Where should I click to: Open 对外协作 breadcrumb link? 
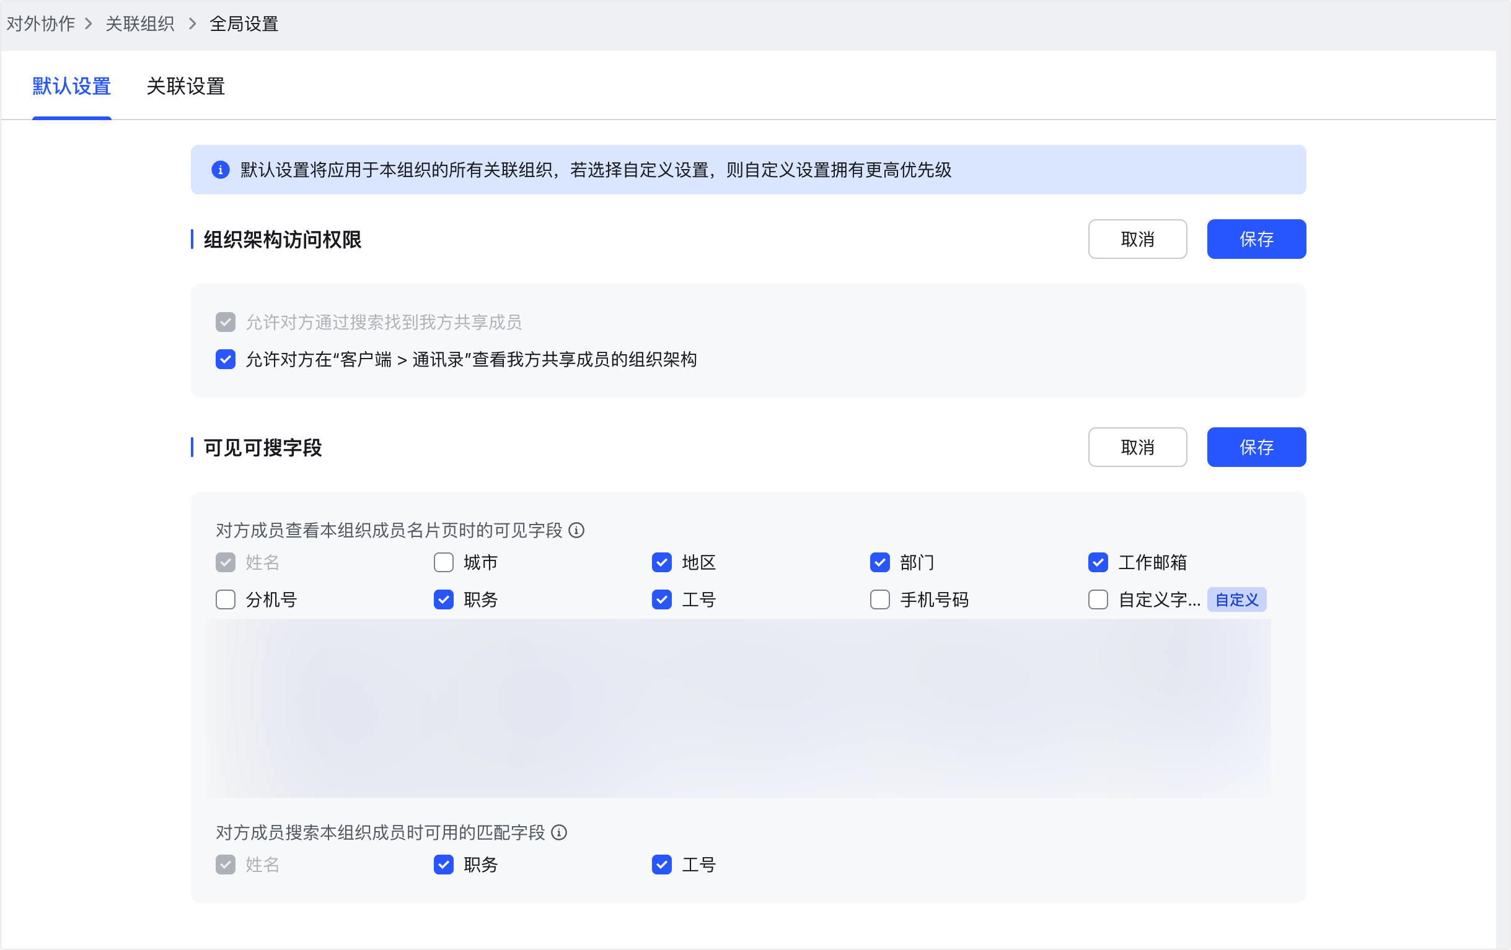tap(41, 24)
